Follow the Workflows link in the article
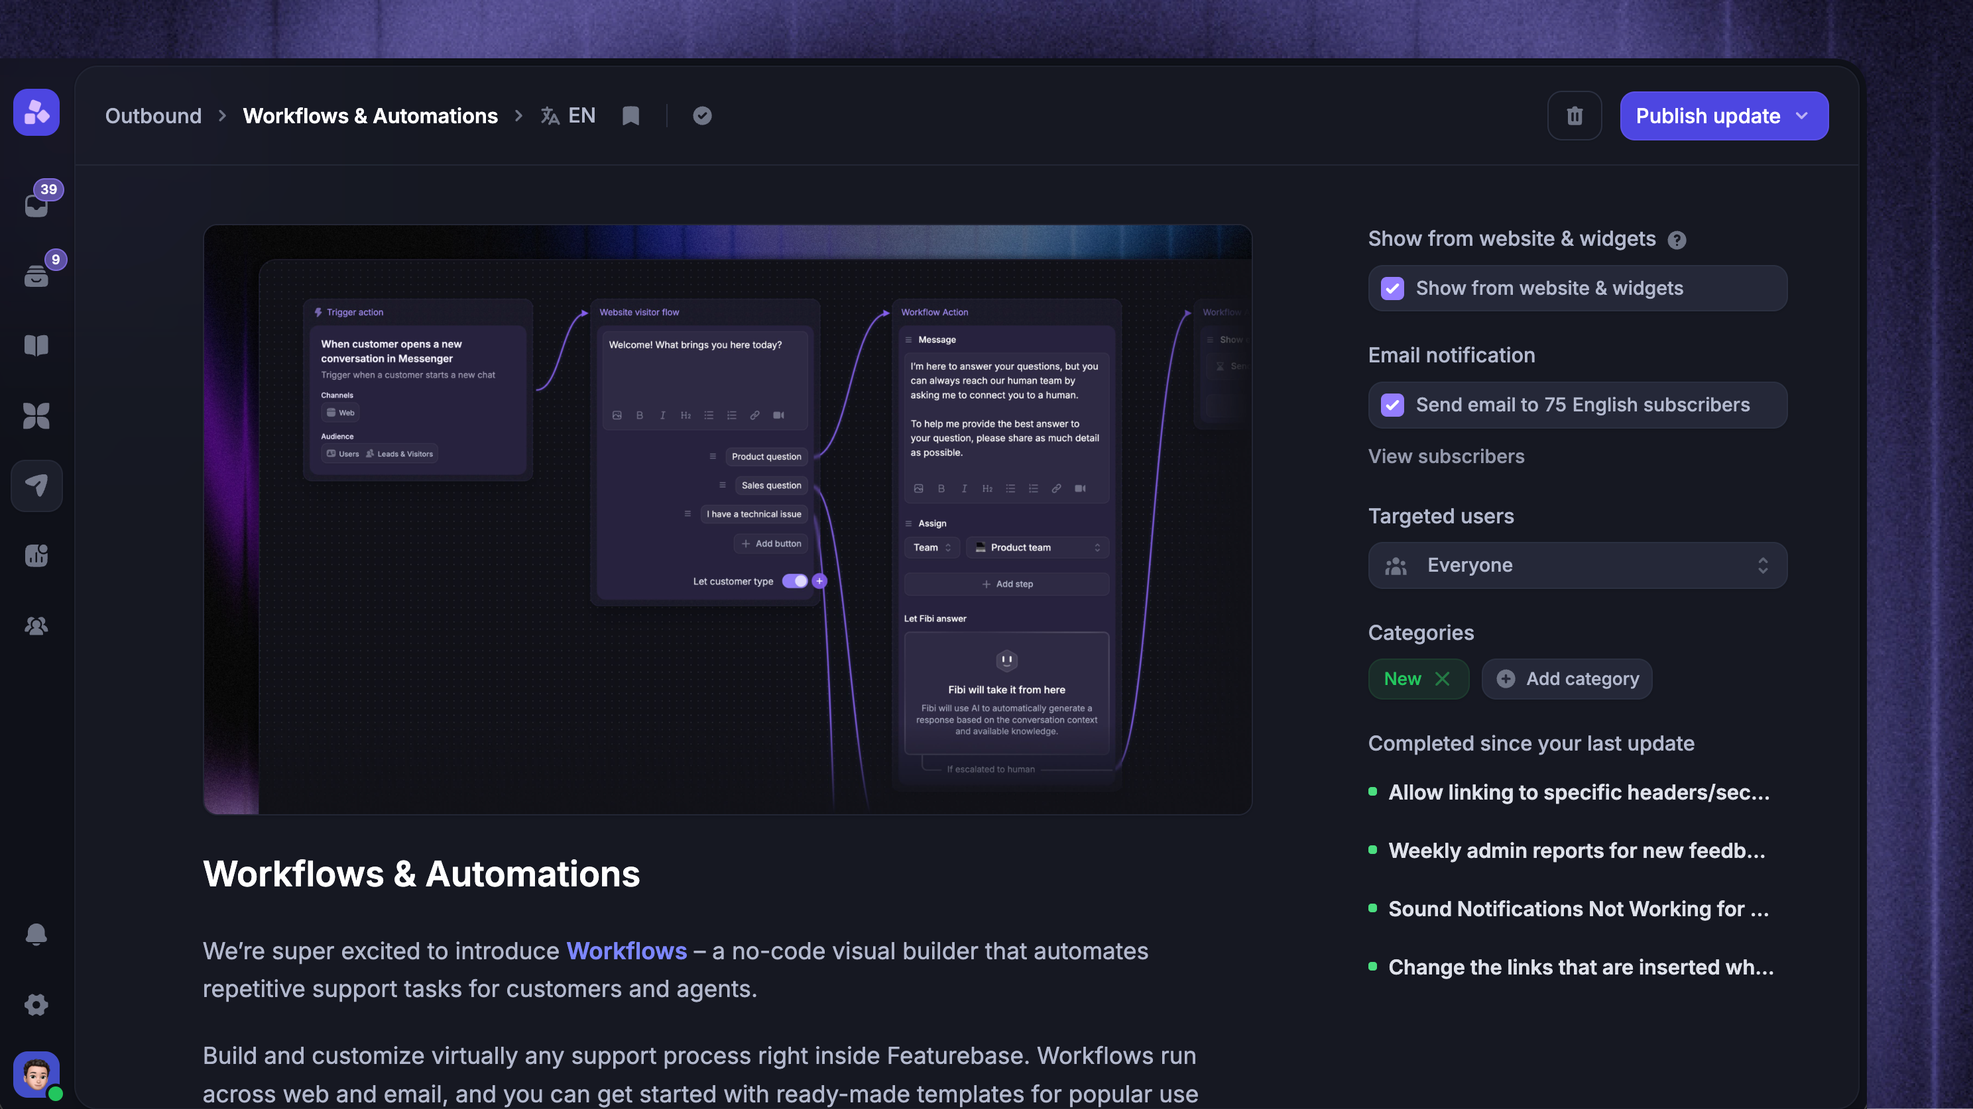The image size is (1973, 1109). [627, 951]
